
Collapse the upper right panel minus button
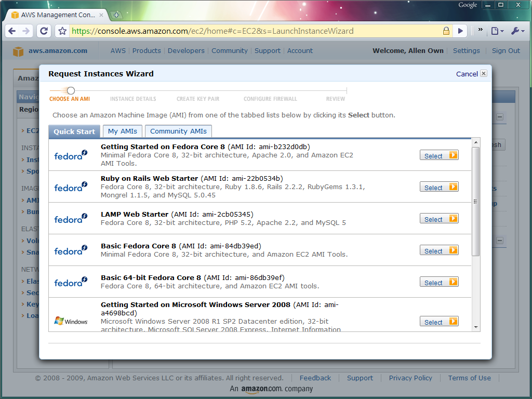pos(500,117)
